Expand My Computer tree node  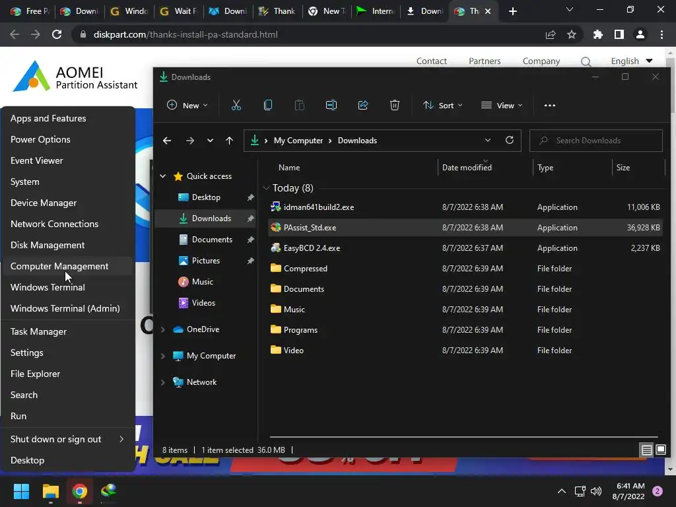click(163, 356)
